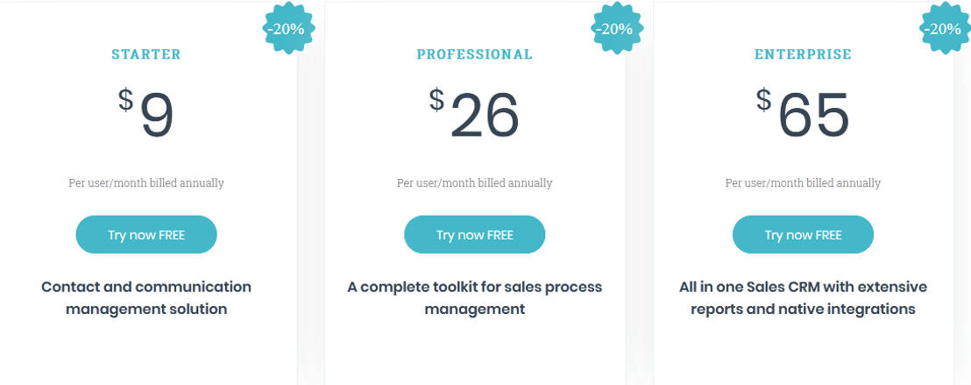
Task: Click the number 9 in the Starter price
Action: tap(158, 117)
